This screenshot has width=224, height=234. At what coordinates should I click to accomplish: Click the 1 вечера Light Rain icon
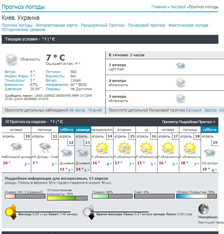[x=181, y=66]
